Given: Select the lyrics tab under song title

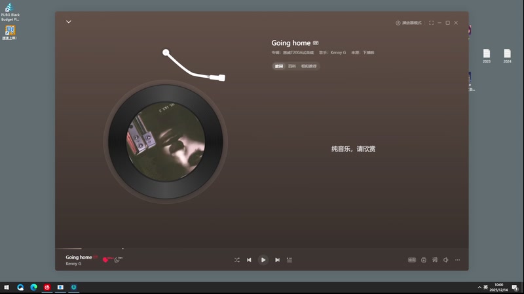Looking at the screenshot, I should 279,66.
